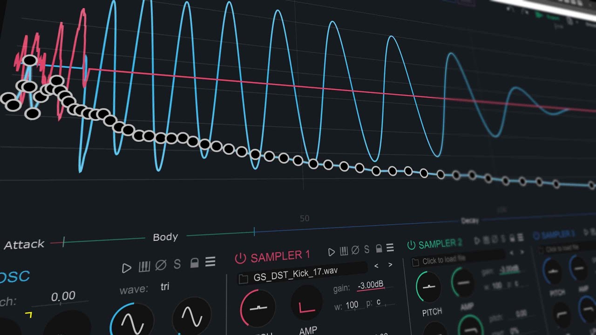This screenshot has width=596, height=335.
Task: Click the SAMPLER 1 title
Action: point(280,255)
